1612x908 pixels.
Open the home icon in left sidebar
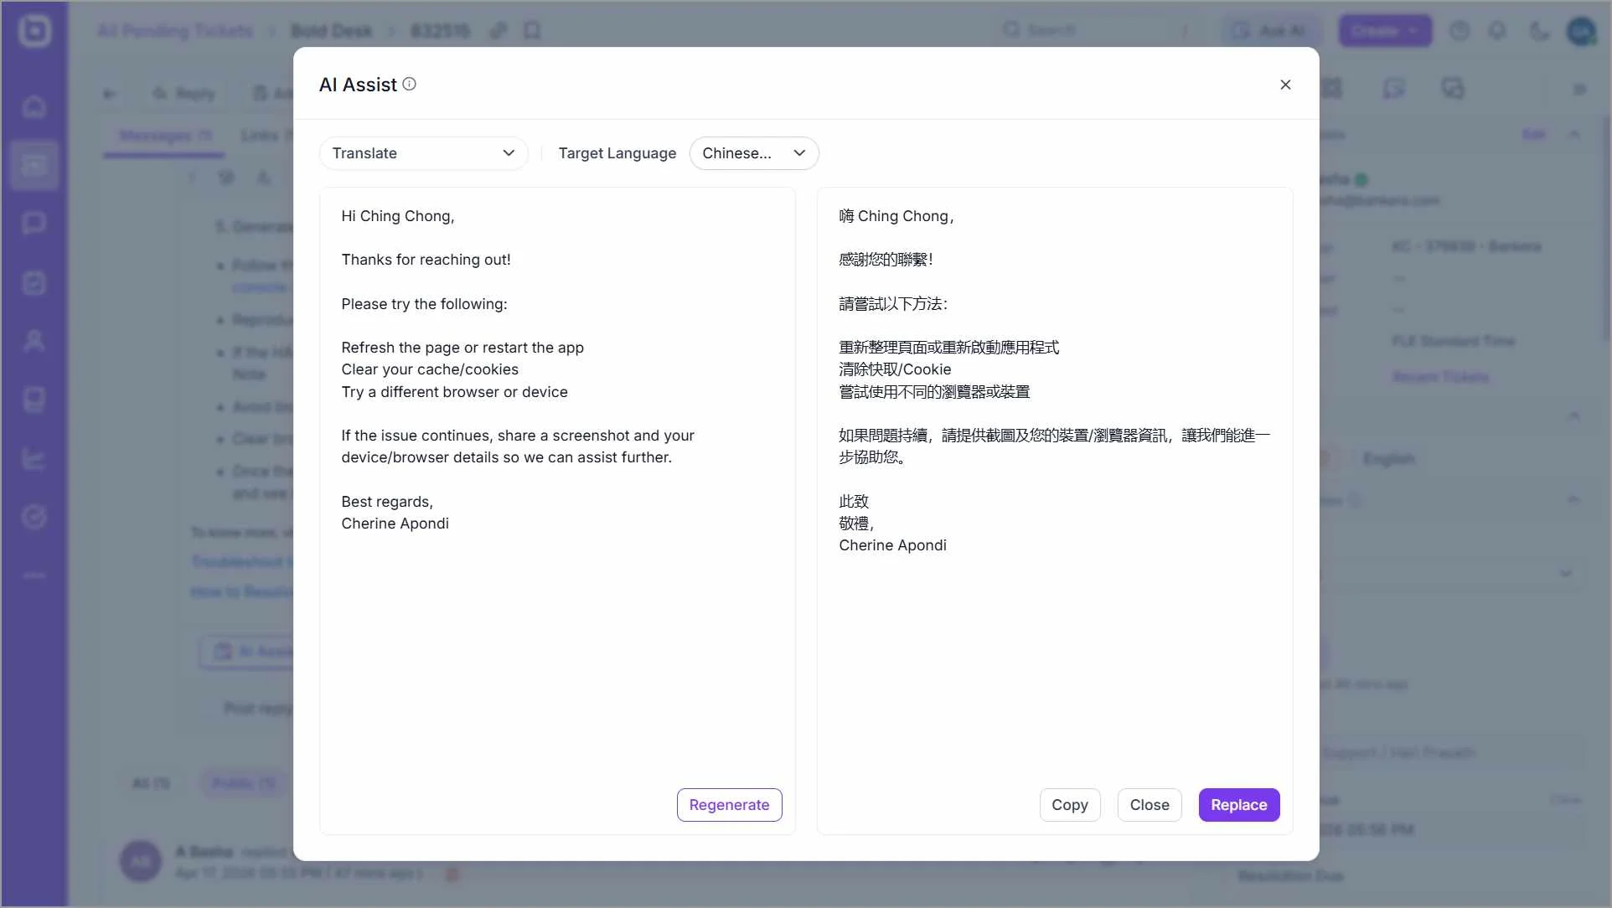[x=34, y=106]
